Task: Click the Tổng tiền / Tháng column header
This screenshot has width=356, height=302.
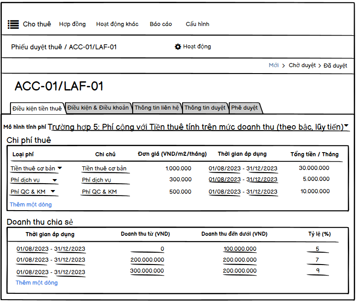Action: (314, 154)
